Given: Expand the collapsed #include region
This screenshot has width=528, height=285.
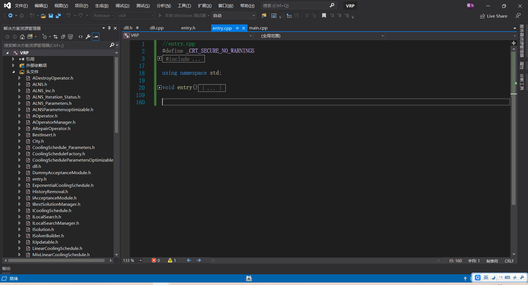Looking at the screenshot, I should point(159,58).
